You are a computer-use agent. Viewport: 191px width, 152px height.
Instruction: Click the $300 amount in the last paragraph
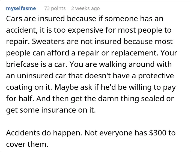[x=158, y=133]
